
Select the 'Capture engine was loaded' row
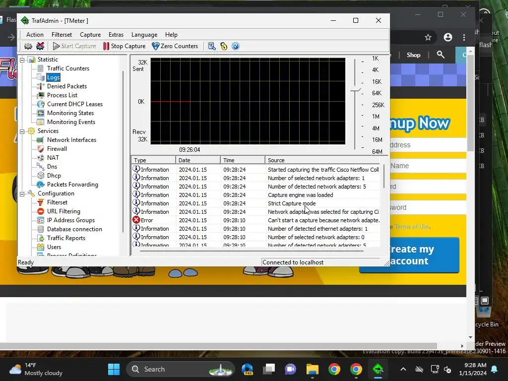click(x=255, y=195)
